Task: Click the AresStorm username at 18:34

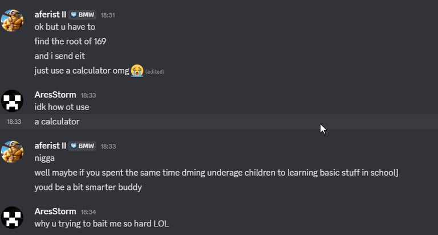Action: (x=55, y=212)
